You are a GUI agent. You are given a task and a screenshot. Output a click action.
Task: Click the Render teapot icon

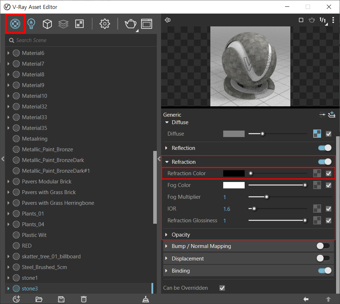click(131, 24)
